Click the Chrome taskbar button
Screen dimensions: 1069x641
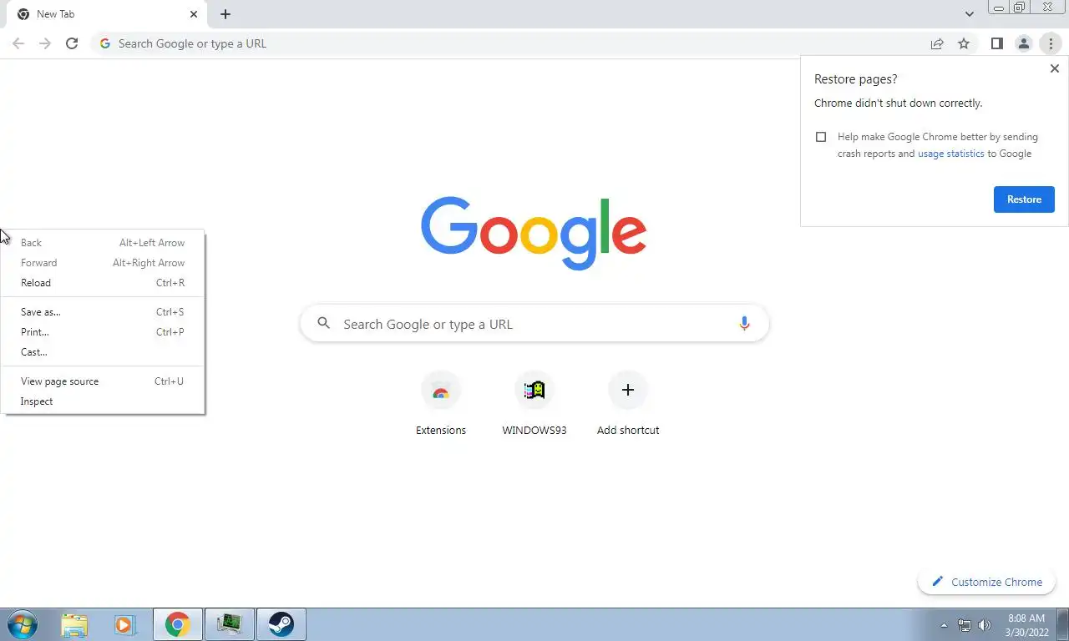(177, 624)
